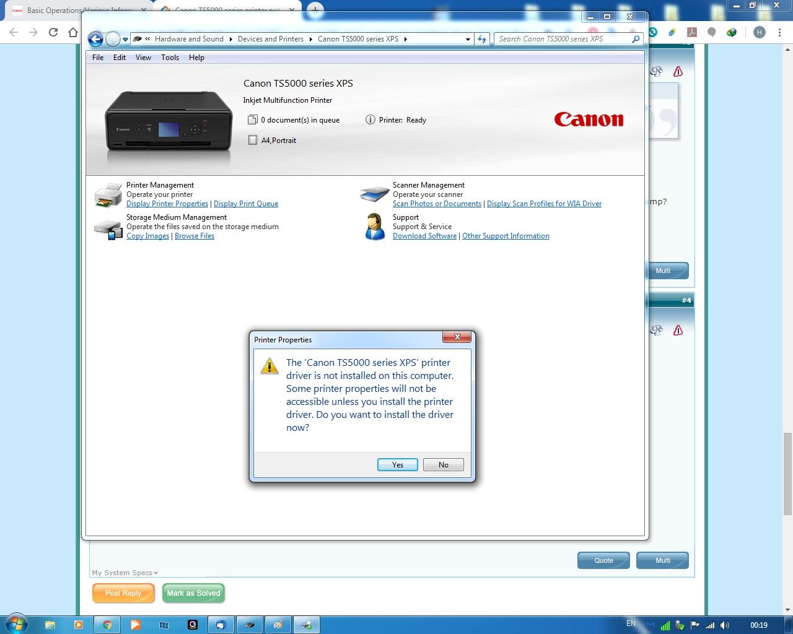Open the Display Print Queue link
This screenshot has height=634, width=793.
[x=246, y=204]
